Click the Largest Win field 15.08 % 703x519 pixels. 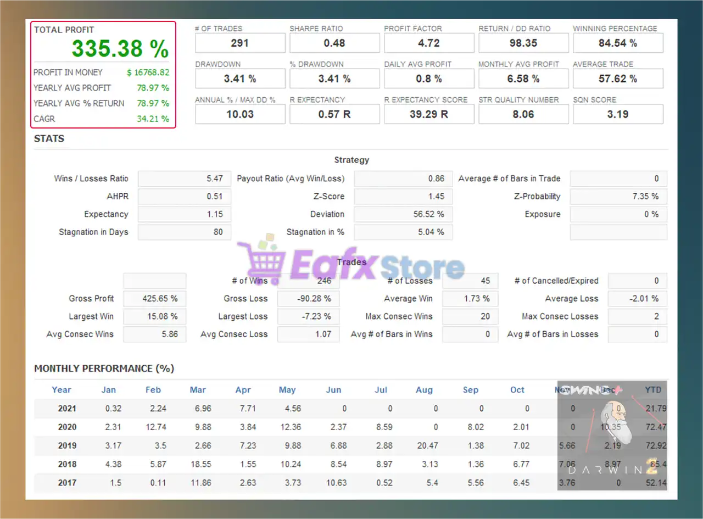pyautogui.click(x=155, y=316)
